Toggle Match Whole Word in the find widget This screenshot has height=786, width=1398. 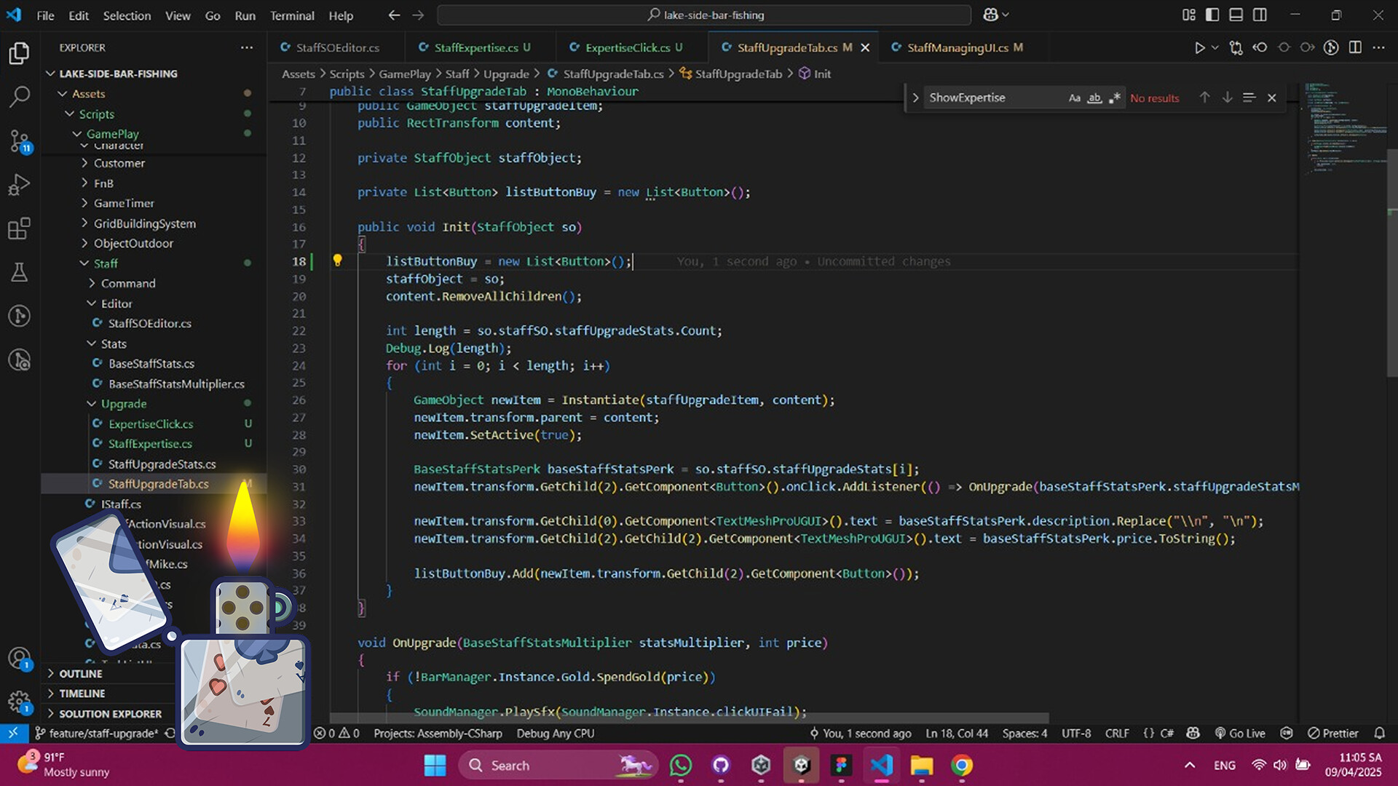tap(1094, 97)
